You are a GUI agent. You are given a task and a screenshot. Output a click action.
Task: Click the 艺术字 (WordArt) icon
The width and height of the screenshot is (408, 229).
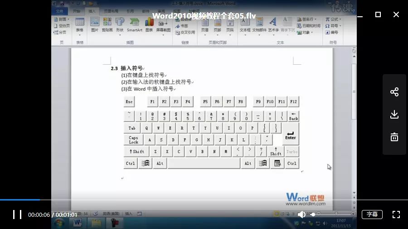click(273, 26)
